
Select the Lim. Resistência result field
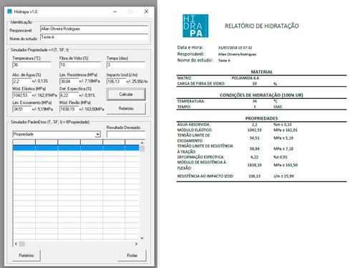click(69, 81)
